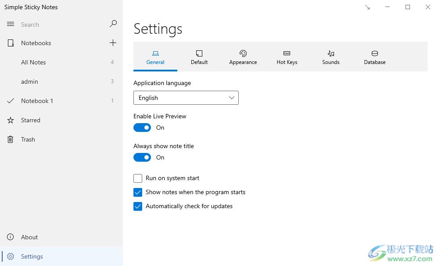The width and height of the screenshot is (438, 266).
Task: Click the Notebooks book icon
Action: (x=11, y=43)
